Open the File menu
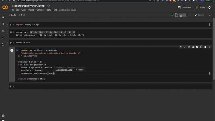 pyautogui.click(x=12, y=10)
